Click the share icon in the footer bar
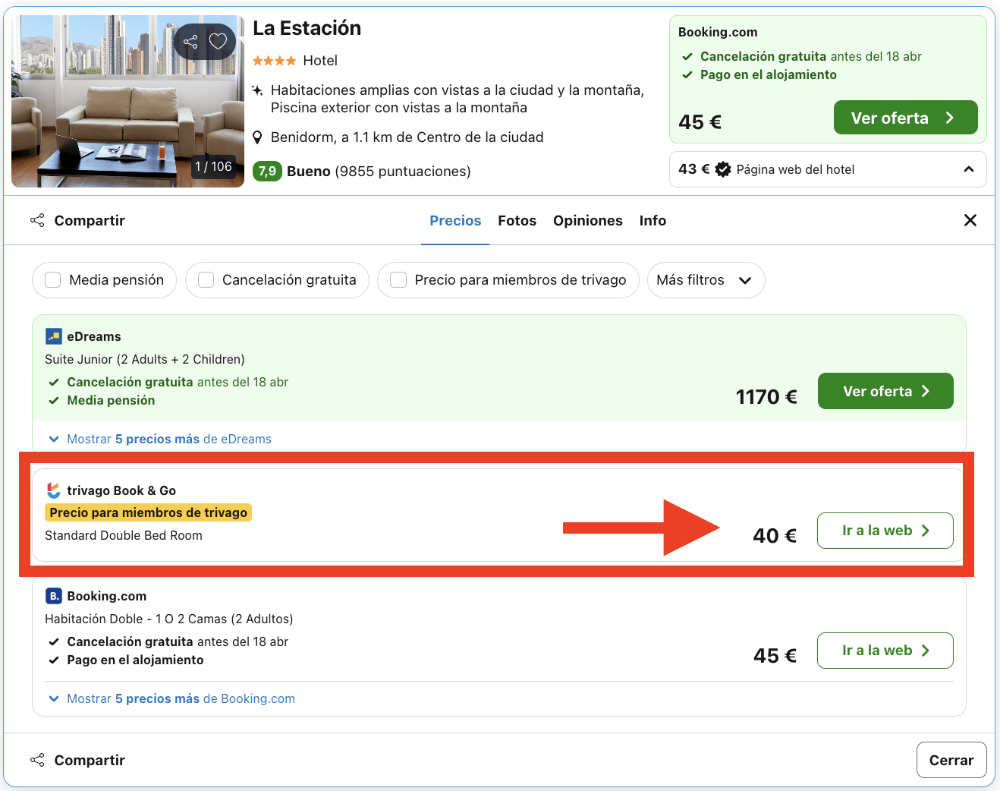This screenshot has width=1000, height=791. pos(37,760)
